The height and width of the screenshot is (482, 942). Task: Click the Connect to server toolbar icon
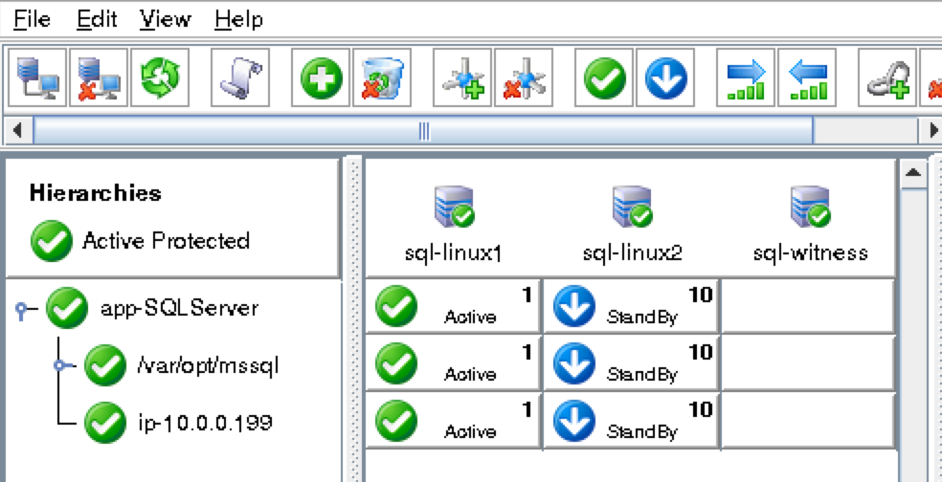pos(37,78)
